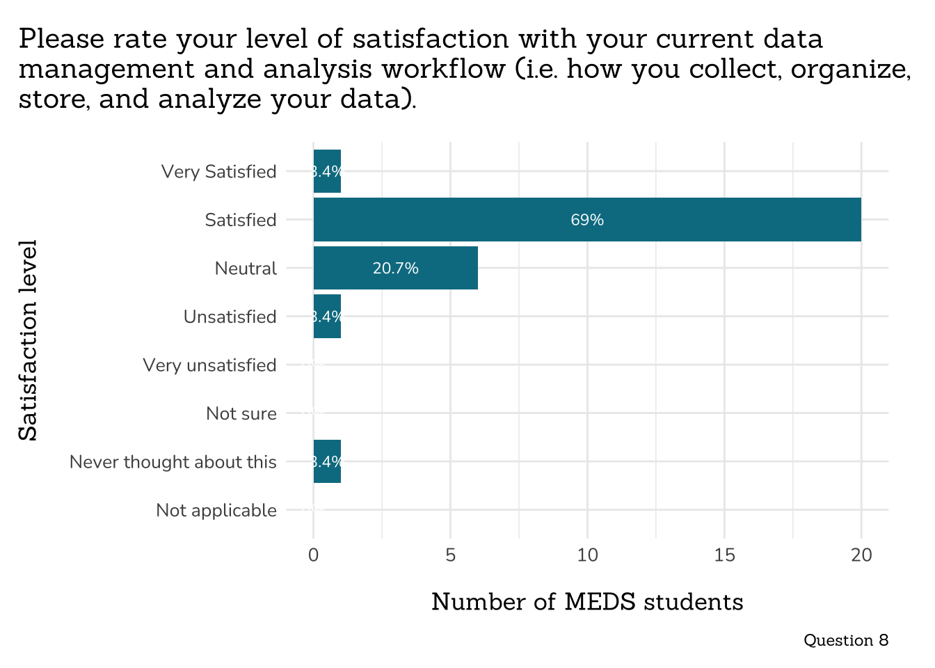935x668 pixels.
Task: Click the 'Very unsatisfied' category label
Action: (x=209, y=365)
